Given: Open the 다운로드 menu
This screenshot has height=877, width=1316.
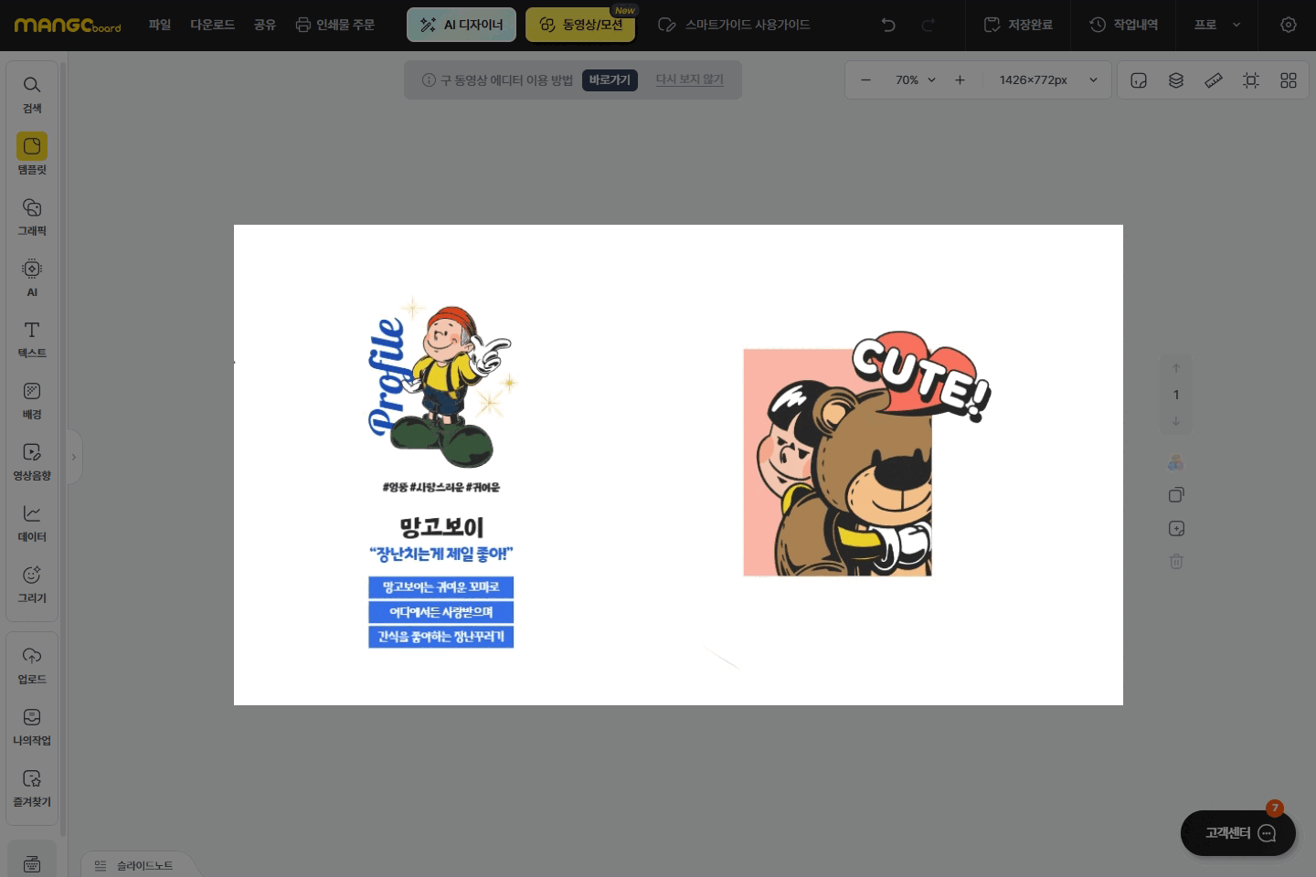Looking at the screenshot, I should [212, 25].
